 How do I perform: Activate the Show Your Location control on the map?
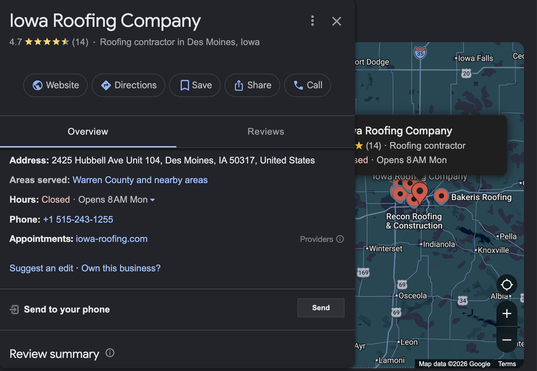tap(507, 285)
